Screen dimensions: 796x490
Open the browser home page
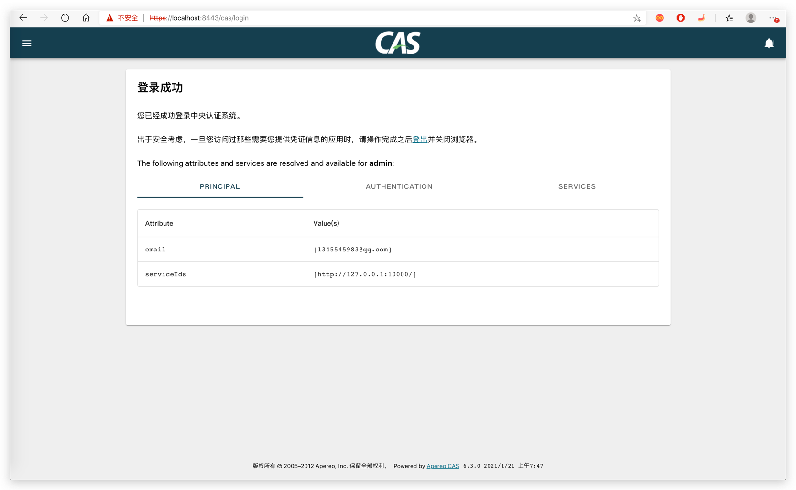click(x=86, y=18)
